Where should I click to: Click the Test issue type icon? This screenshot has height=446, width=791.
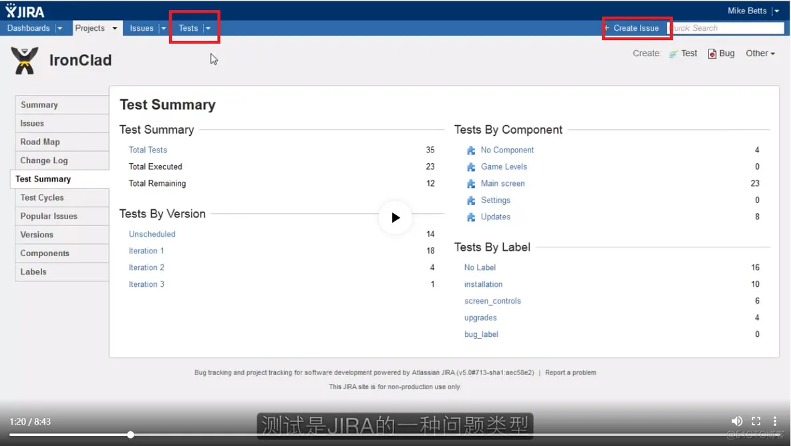pyautogui.click(x=673, y=54)
